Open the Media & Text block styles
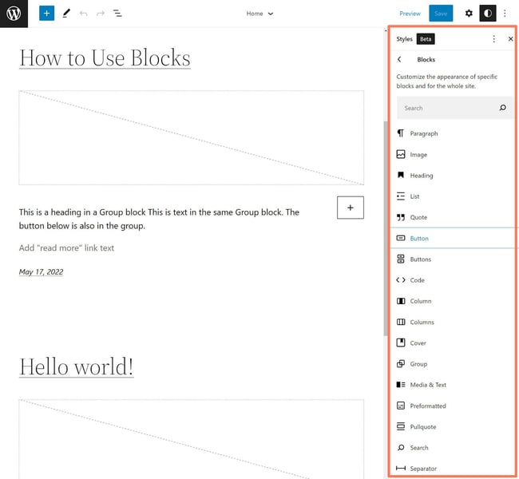 [428, 385]
